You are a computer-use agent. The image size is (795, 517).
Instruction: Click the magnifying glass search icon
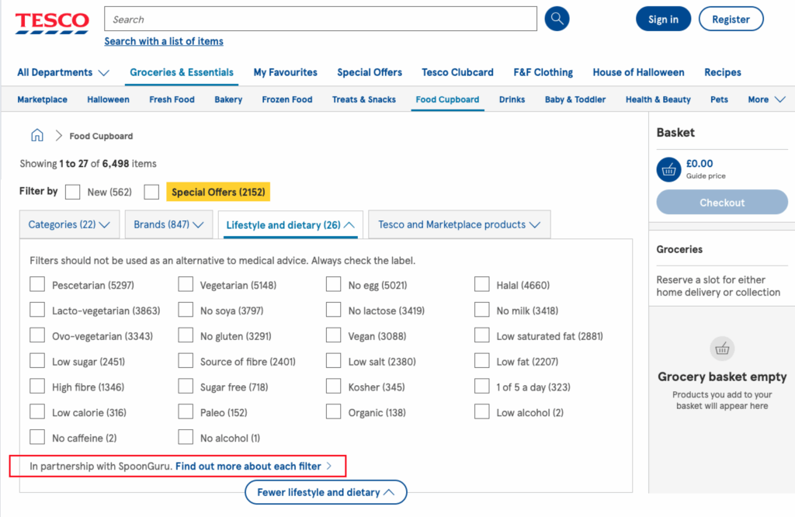pos(557,19)
